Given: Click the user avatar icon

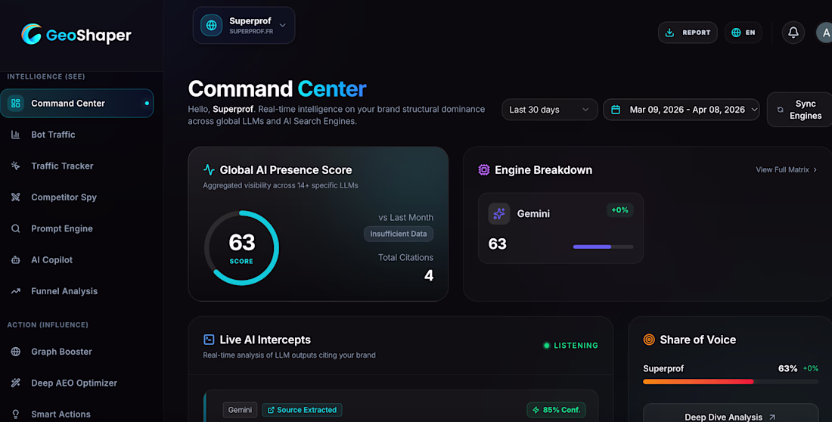Looking at the screenshot, I should pyautogui.click(x=824, y=33).
